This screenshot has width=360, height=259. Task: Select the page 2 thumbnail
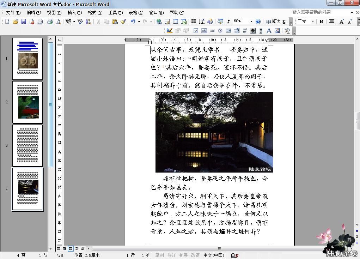pos(28,102)
